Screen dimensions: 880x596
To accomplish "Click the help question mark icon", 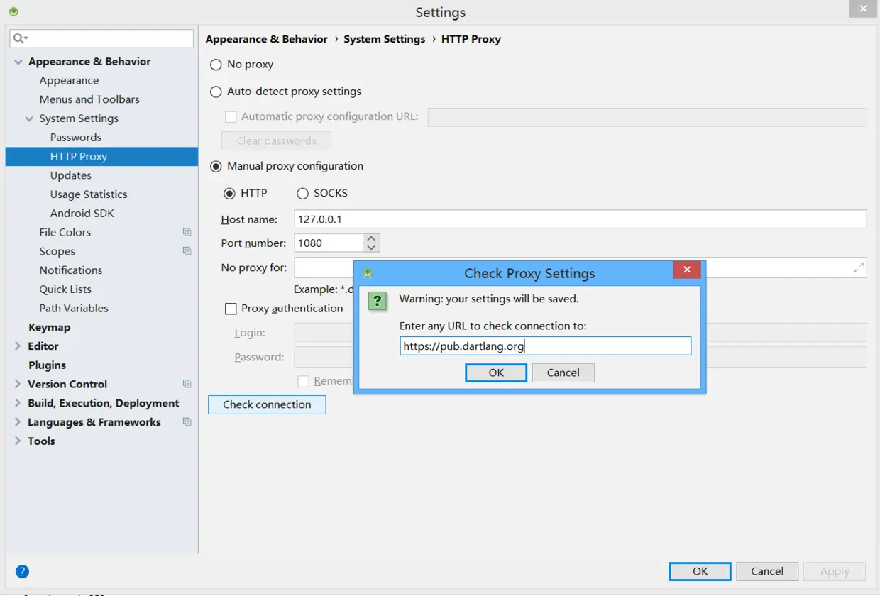I will pyautogui.click(x=22, y=571).
